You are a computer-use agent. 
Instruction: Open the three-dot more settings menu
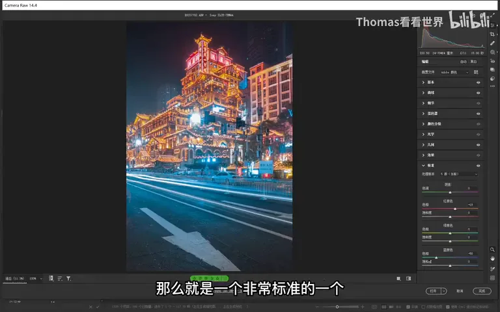[492, 86]
